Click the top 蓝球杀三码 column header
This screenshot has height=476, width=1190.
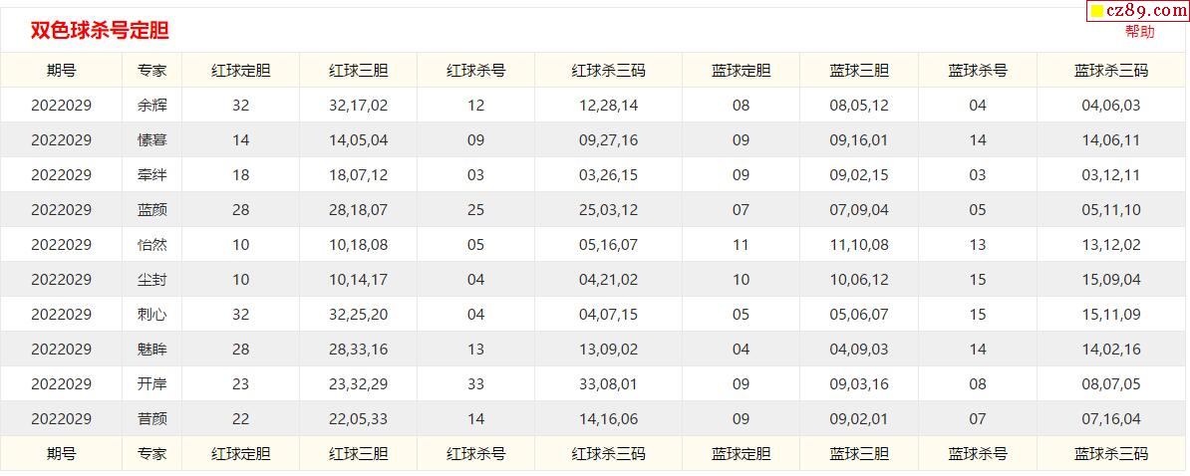(1110, 71)
